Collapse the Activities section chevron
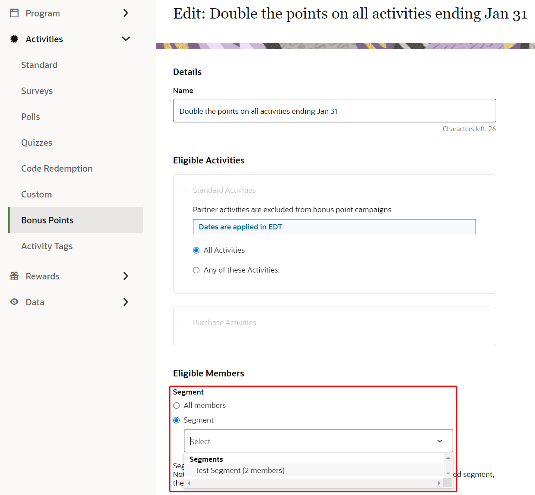The image size is (535, 495). 125,39
